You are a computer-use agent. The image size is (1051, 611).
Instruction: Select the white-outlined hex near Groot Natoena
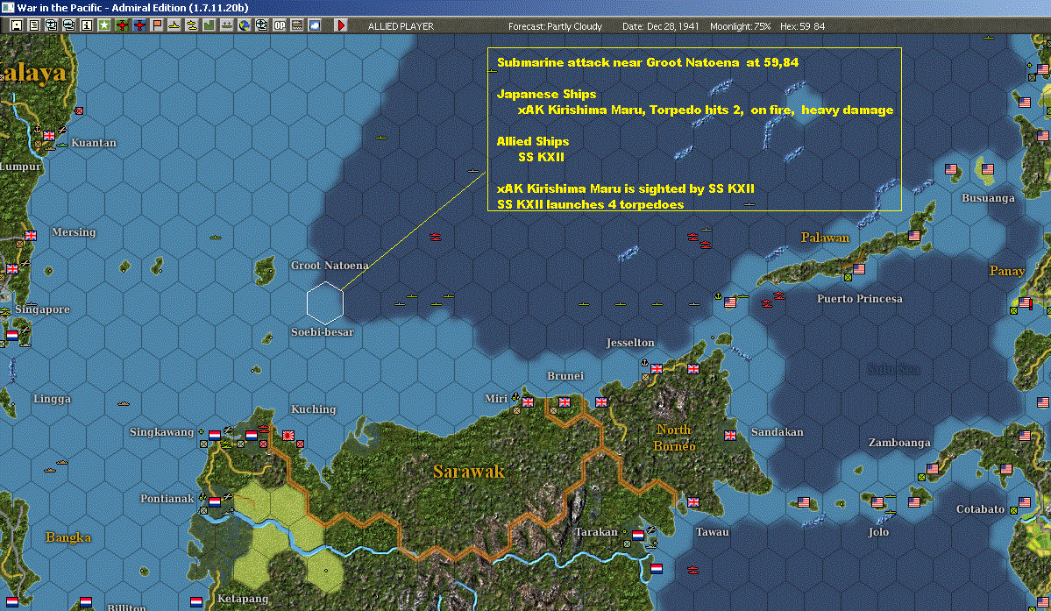coord(325,302)
